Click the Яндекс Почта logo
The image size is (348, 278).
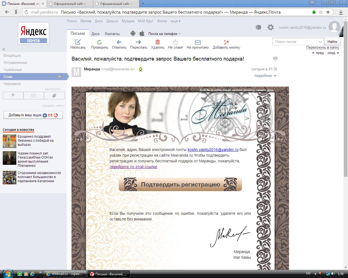33,34
